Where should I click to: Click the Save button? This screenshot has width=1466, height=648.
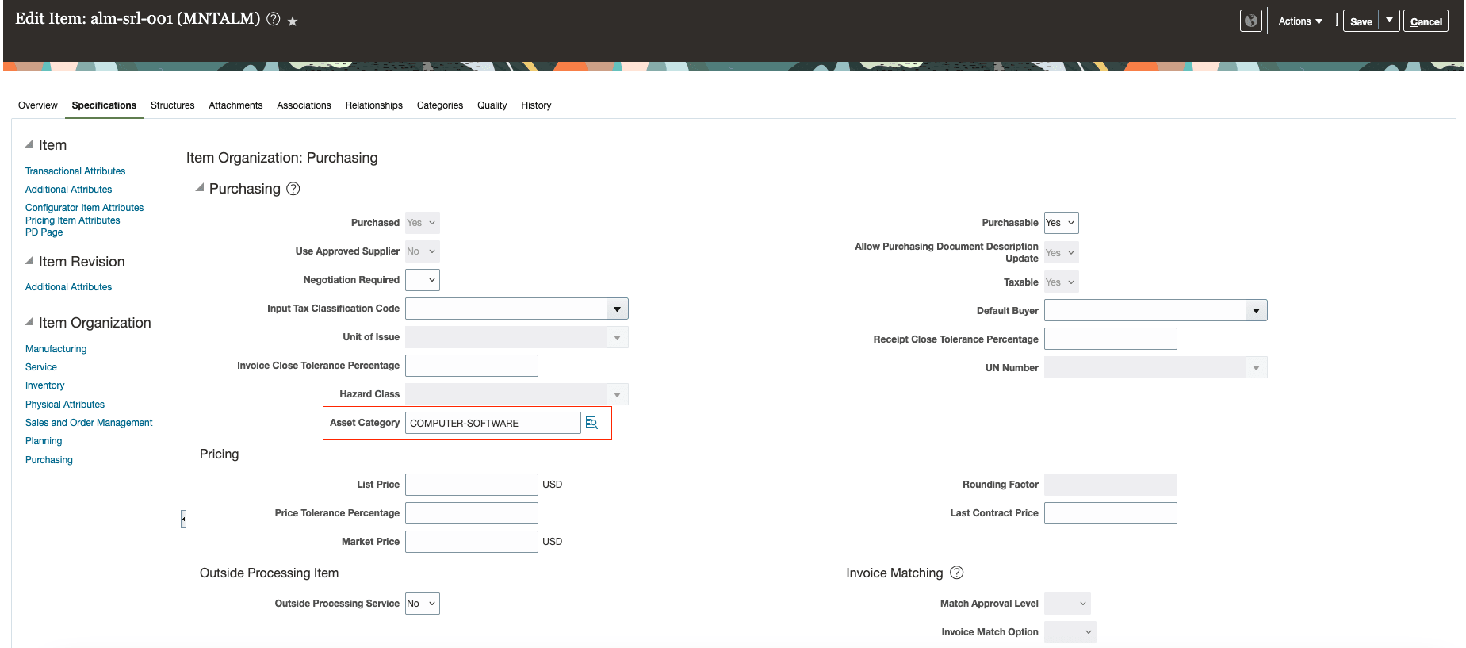1361,21
